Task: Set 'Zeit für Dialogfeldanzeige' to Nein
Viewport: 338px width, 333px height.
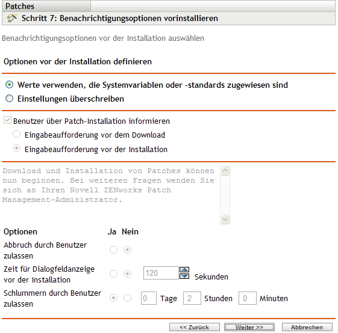Action: (127, 274)
